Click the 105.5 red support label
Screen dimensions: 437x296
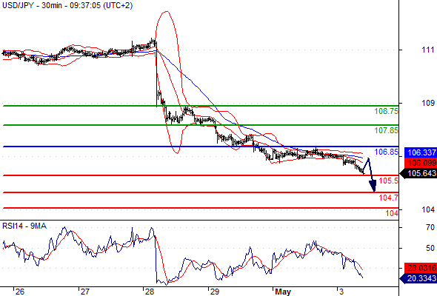(389, 181)
